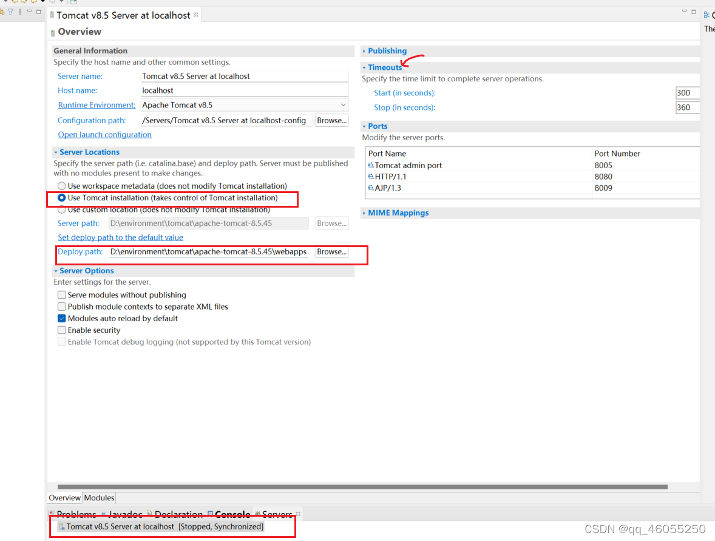Collapse the Server Options section

click(56, 271)
